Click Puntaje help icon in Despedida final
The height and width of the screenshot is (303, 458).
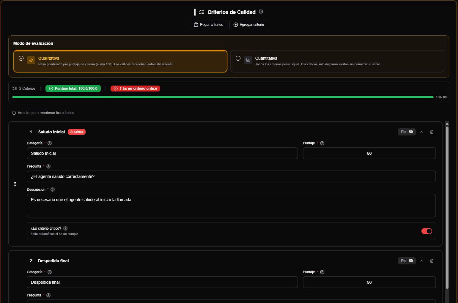click(322, 272)
